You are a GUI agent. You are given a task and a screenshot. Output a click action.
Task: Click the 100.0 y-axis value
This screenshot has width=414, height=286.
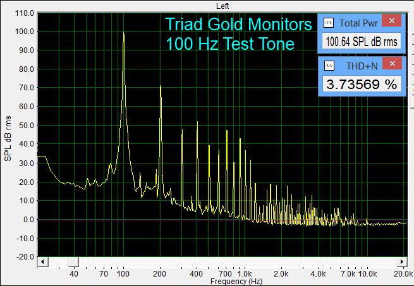(x=24, y=32)
